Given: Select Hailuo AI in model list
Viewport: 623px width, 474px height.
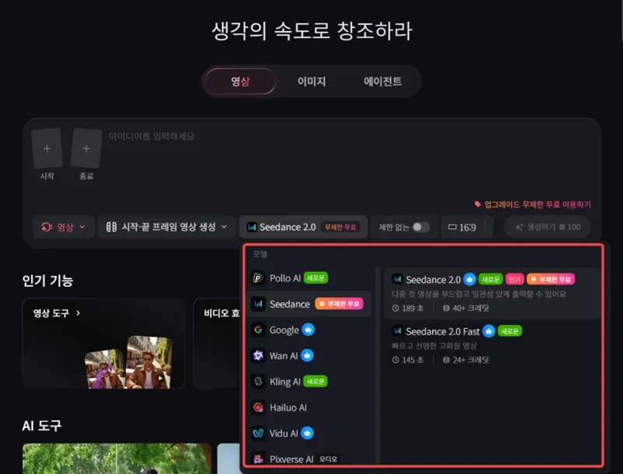Looking at the screenshot, I should pyautogui.click(x=308, y=407).
